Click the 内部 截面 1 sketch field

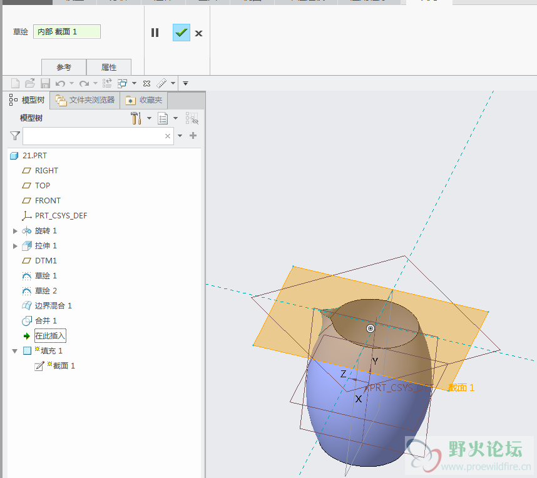point(67,31)
